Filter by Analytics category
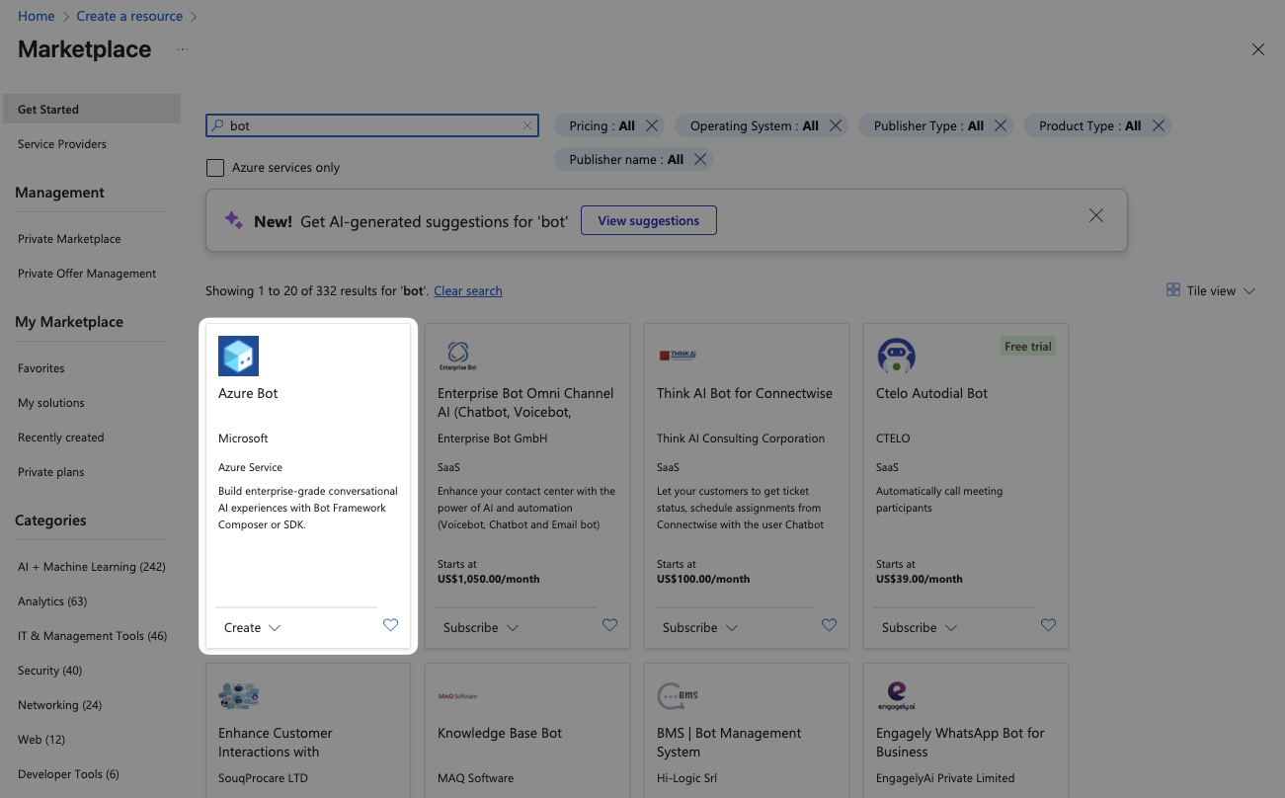The height and width of the screenshot is (798, 1285). click(52, 600)
